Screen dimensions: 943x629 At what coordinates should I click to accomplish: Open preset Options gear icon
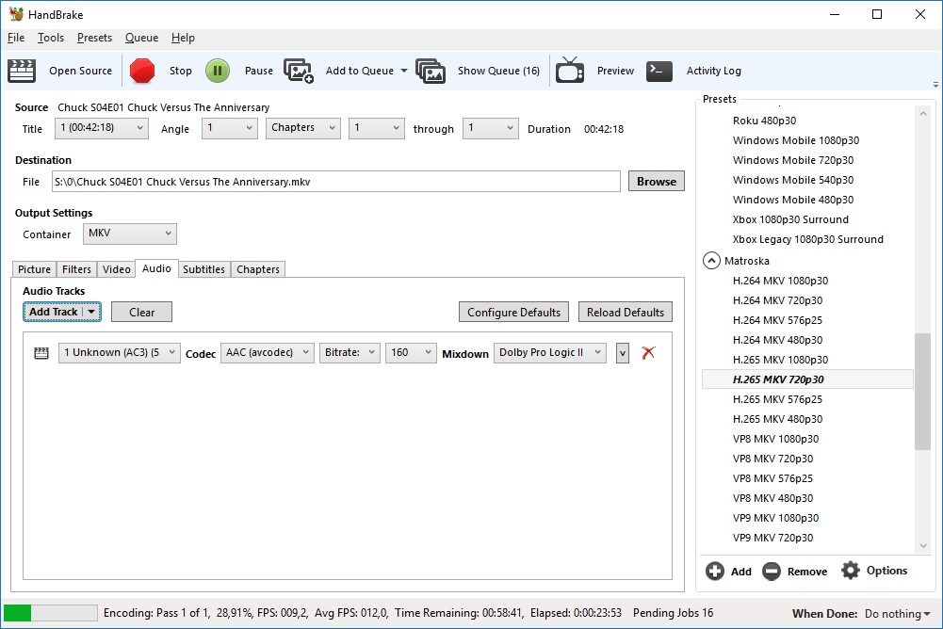(851, 571)
